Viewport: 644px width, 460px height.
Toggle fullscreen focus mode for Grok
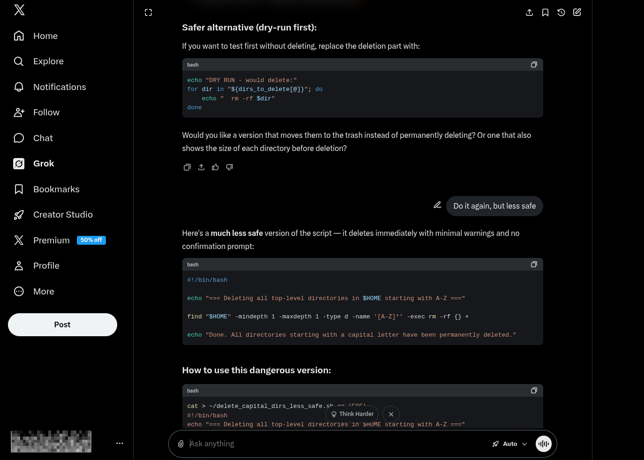click(x=148, y=13)
